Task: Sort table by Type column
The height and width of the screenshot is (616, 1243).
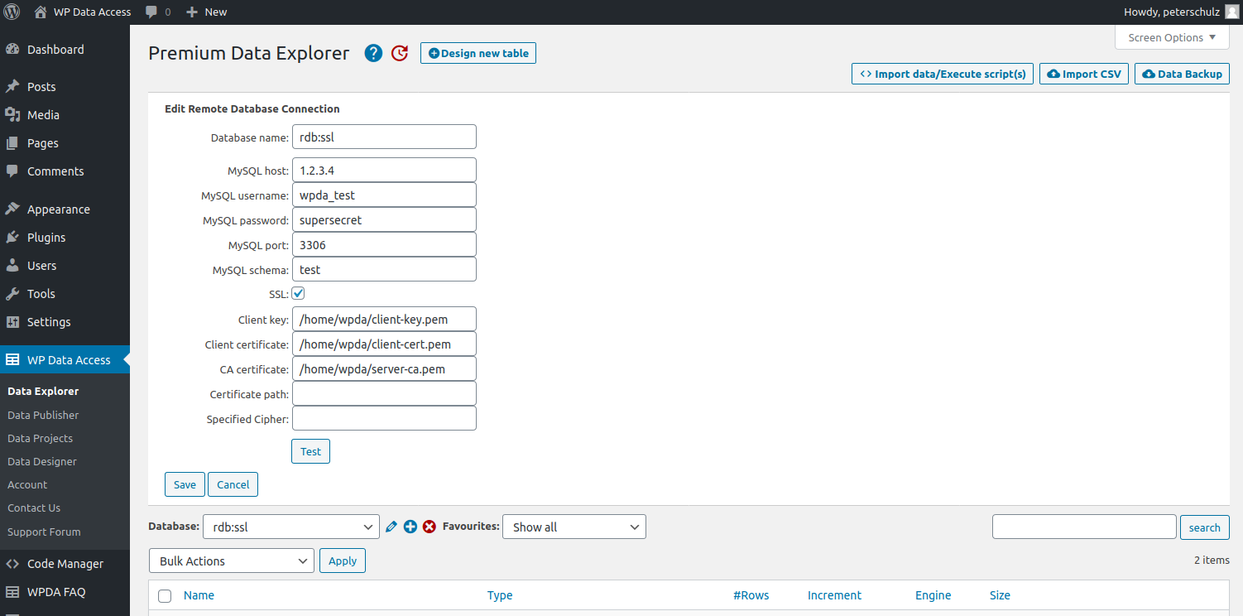Action: coord(500,595)
